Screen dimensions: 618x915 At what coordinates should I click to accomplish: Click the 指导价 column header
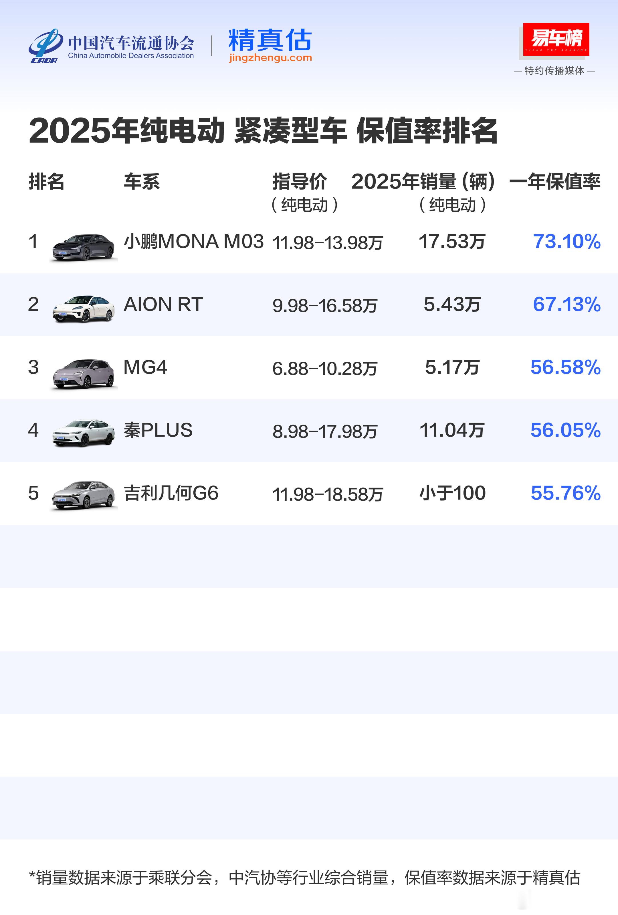(300, 182)
